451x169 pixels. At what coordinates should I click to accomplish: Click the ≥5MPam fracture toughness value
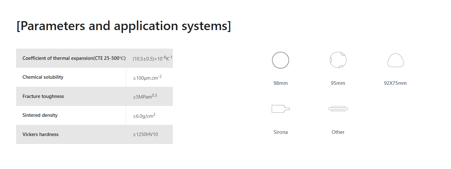coord(145,97)
